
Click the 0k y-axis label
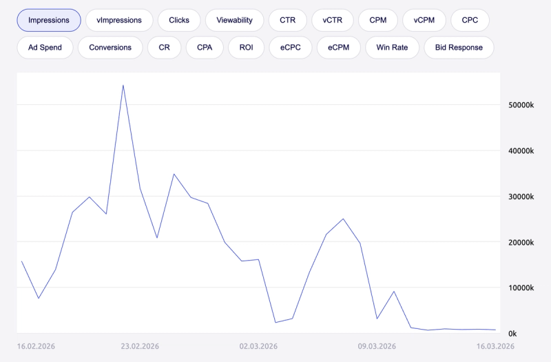tap(512, 334)
